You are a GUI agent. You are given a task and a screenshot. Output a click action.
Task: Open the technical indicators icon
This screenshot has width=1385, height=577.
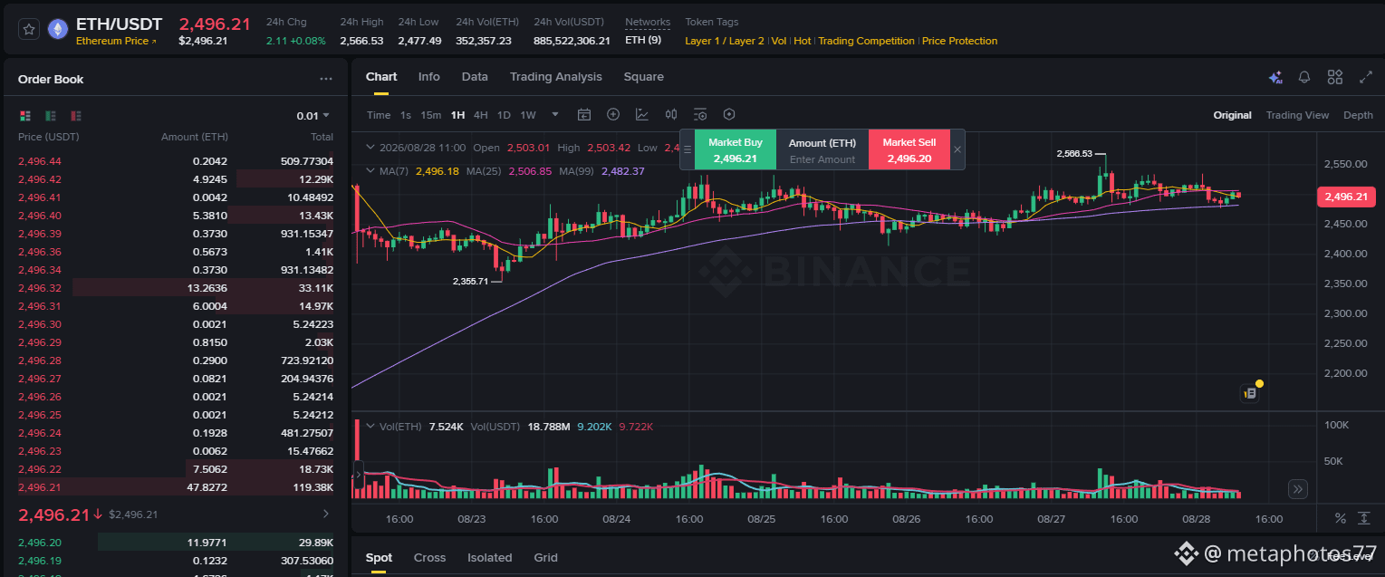pyautogui.click(x=642, y=115)
